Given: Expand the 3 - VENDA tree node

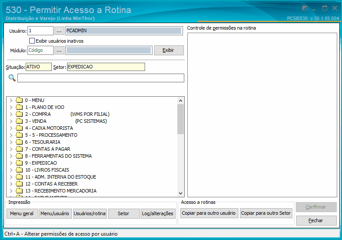Looking at the screenshot, I should tap(11, 121).
